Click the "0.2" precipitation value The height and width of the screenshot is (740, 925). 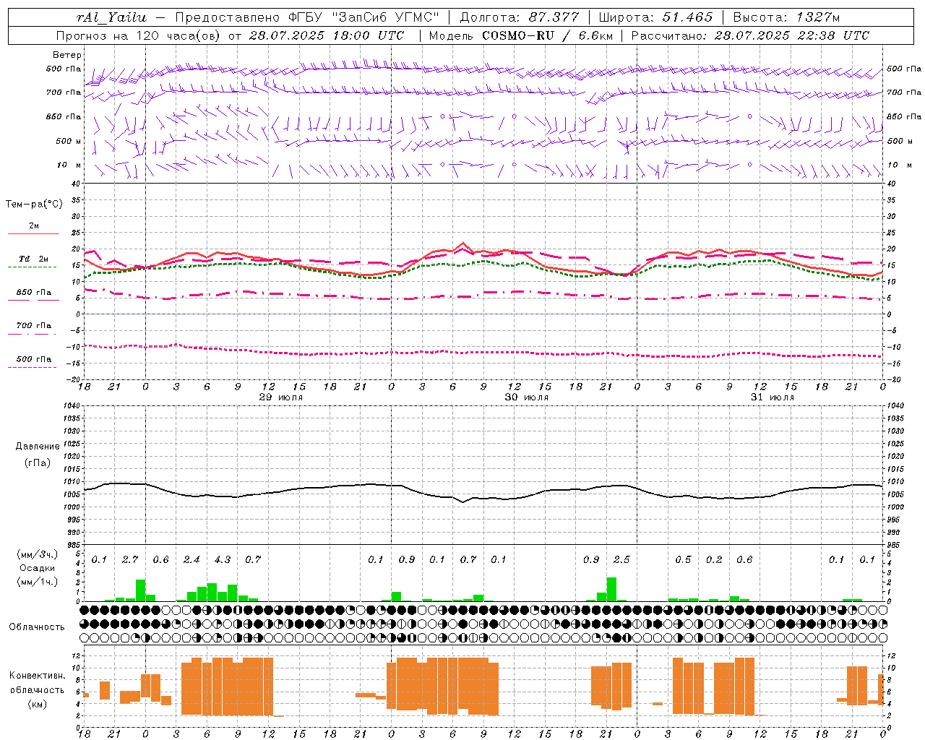[714, 559]
